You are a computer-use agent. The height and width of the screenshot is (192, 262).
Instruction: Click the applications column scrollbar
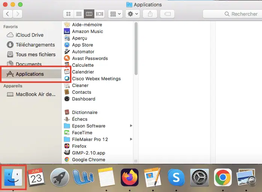[136, 49]
